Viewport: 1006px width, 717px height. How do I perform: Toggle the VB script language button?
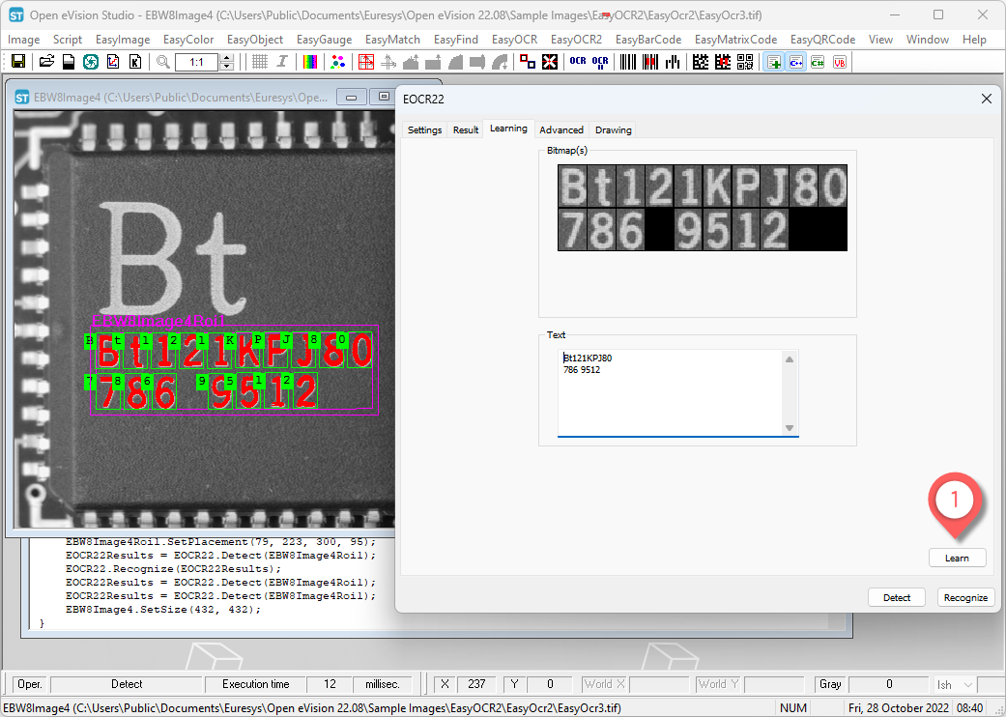click(x=840, y=62)
